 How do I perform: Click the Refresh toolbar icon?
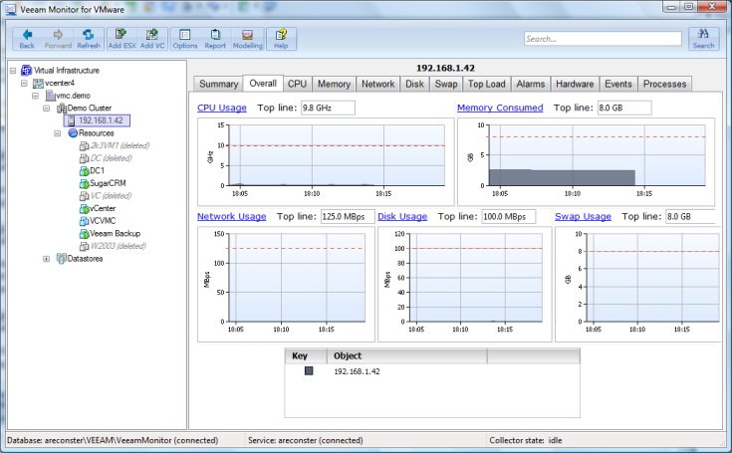[x=88, y=38]
